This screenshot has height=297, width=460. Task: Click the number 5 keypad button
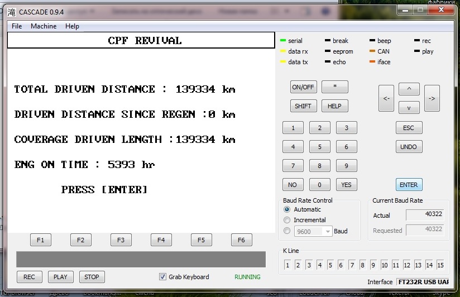pos(319,147)
